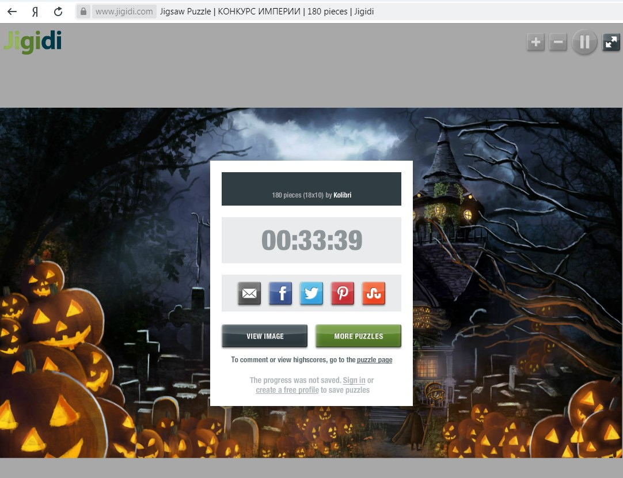Viewport: 623px width, 478px height.
Task: Pin the puzzle on Pinterest
Action: (343, 293)
